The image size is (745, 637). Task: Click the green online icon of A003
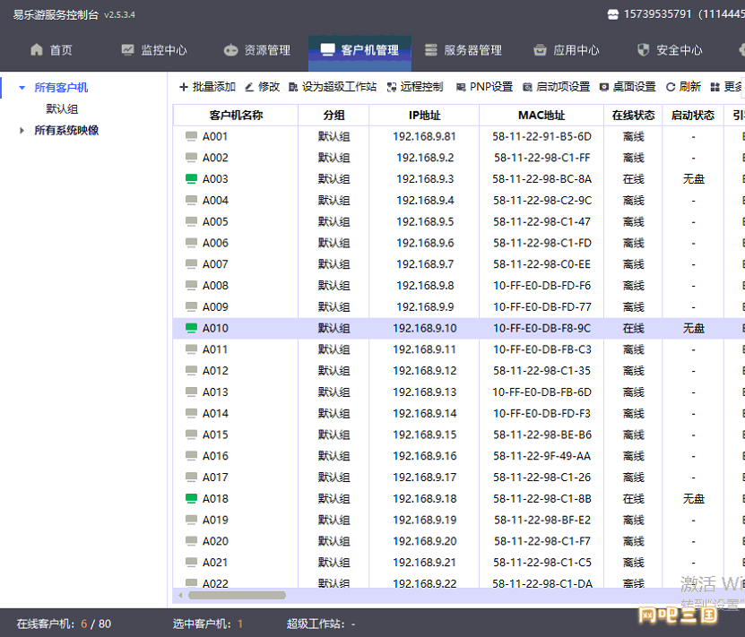(x=191, y=179)
